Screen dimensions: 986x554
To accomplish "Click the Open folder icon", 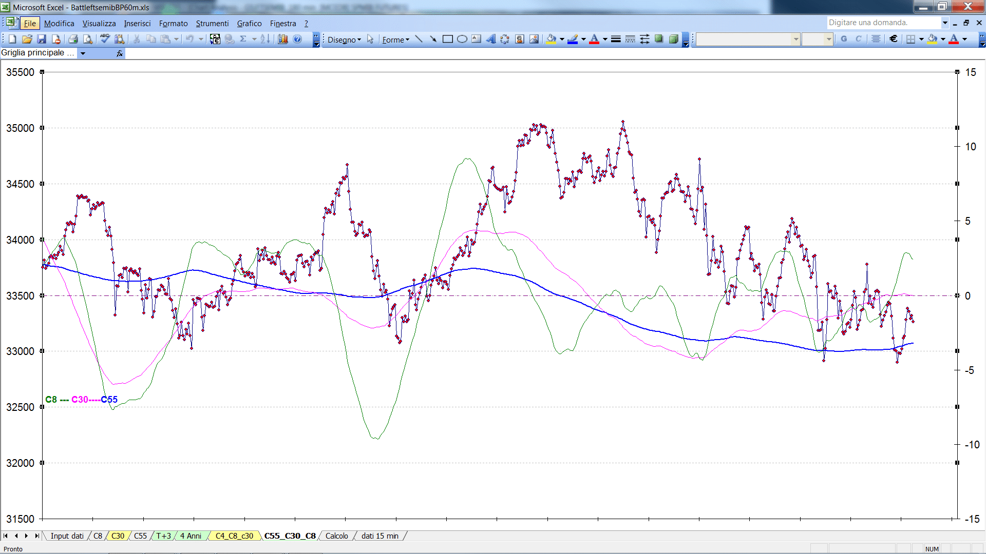I will [x=27, y=39].
